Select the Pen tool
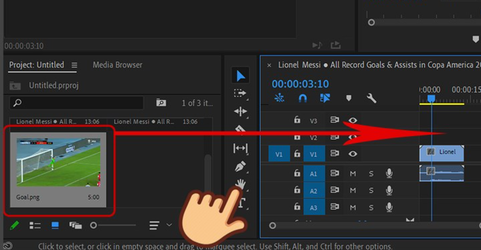481x250 pixels. (240, 167)
